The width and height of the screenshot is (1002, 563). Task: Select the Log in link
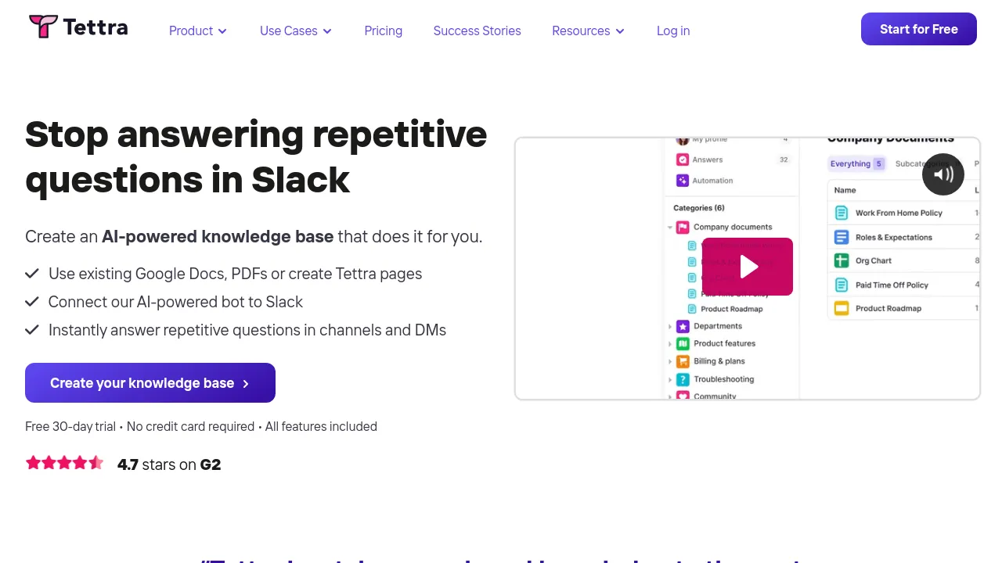click(x=673, y=31)
